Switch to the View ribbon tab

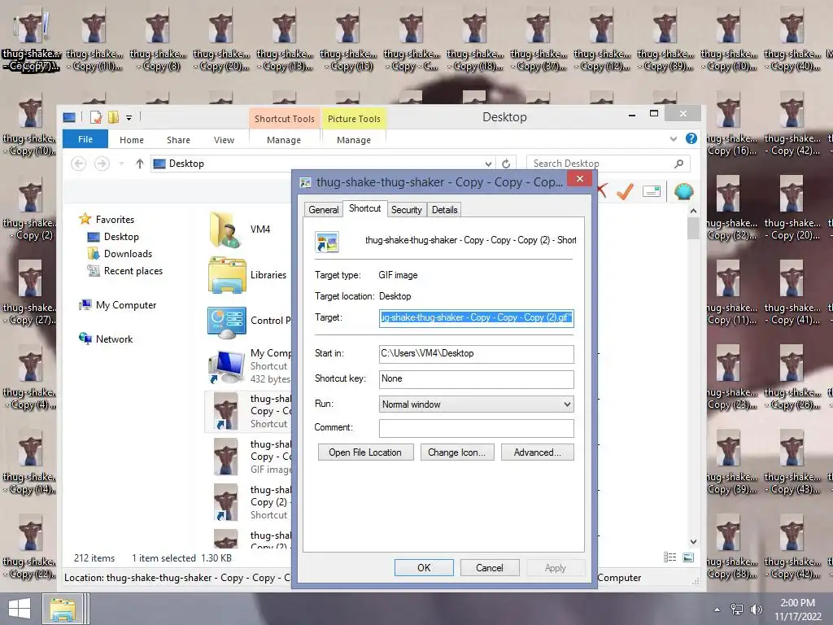(224, 140)
